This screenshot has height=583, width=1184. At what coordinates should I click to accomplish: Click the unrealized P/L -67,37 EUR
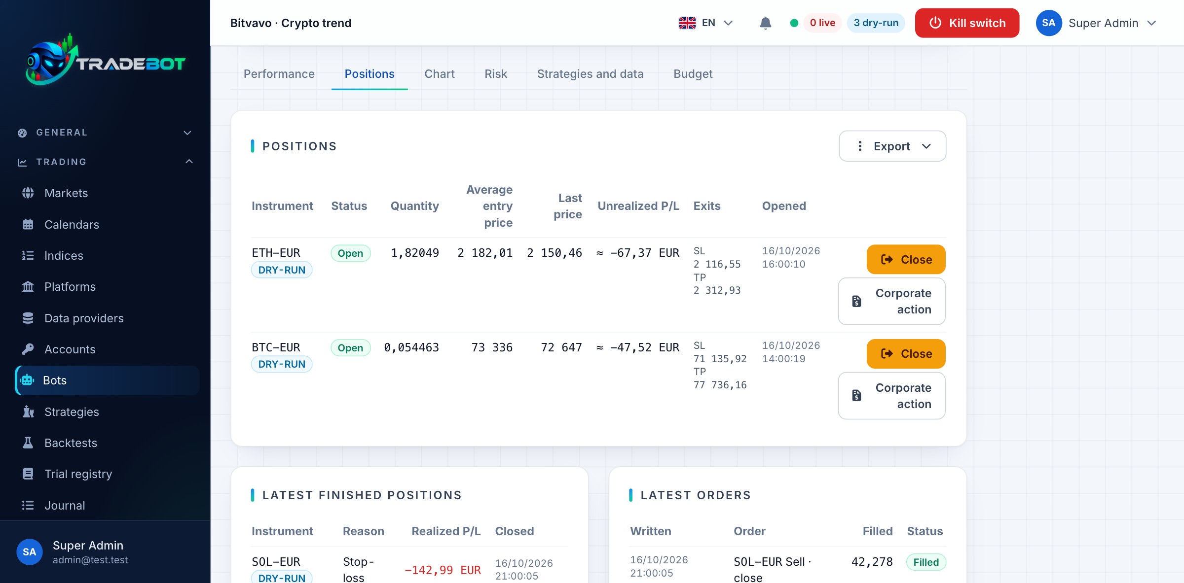[x=638, y=253]
